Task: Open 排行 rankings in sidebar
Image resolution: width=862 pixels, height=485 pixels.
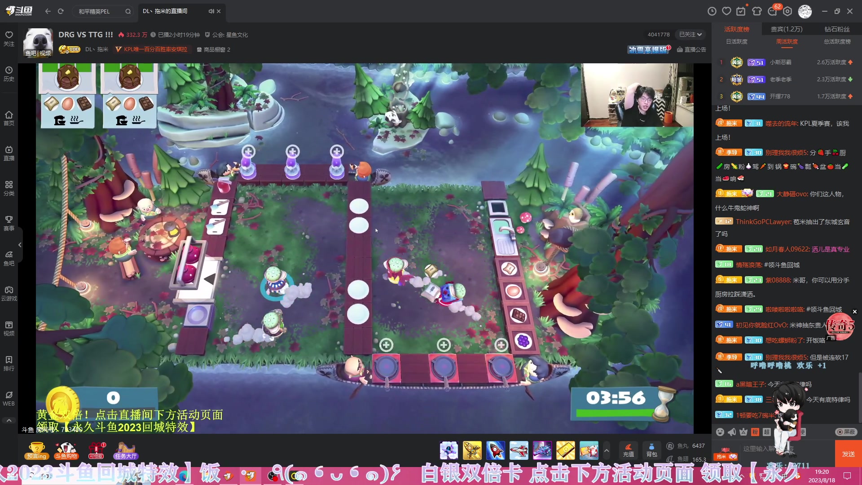Action: (9, 363)
